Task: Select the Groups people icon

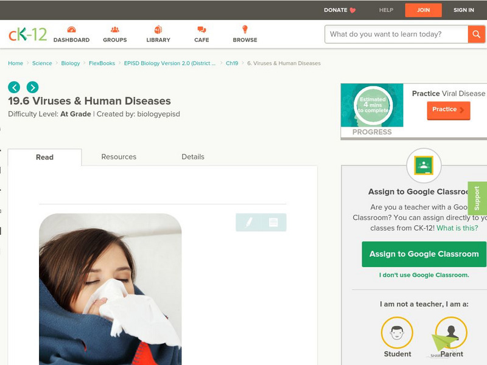Action: (115, 29)
